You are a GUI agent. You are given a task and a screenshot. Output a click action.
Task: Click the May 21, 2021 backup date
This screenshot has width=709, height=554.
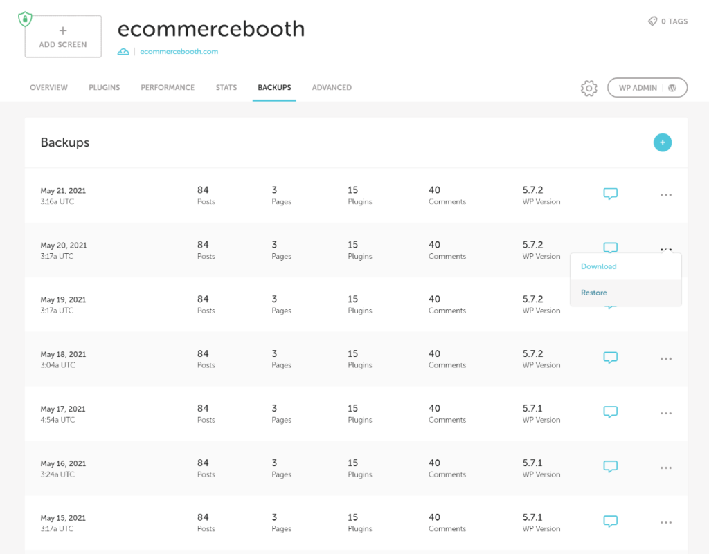coord(63,190)
